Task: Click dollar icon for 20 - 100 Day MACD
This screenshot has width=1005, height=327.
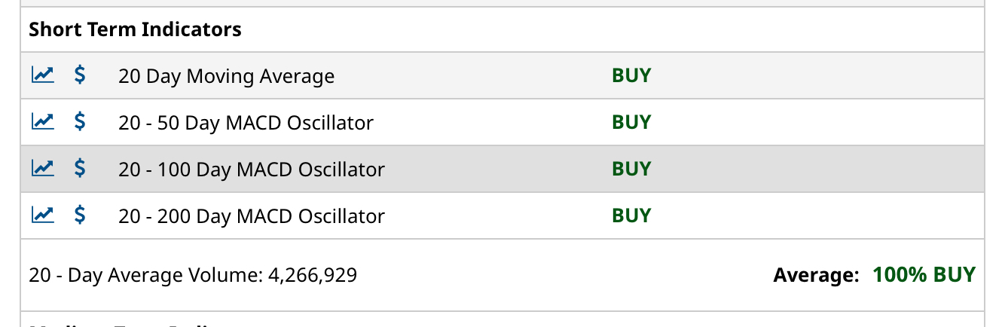Action: pos(80,168)
